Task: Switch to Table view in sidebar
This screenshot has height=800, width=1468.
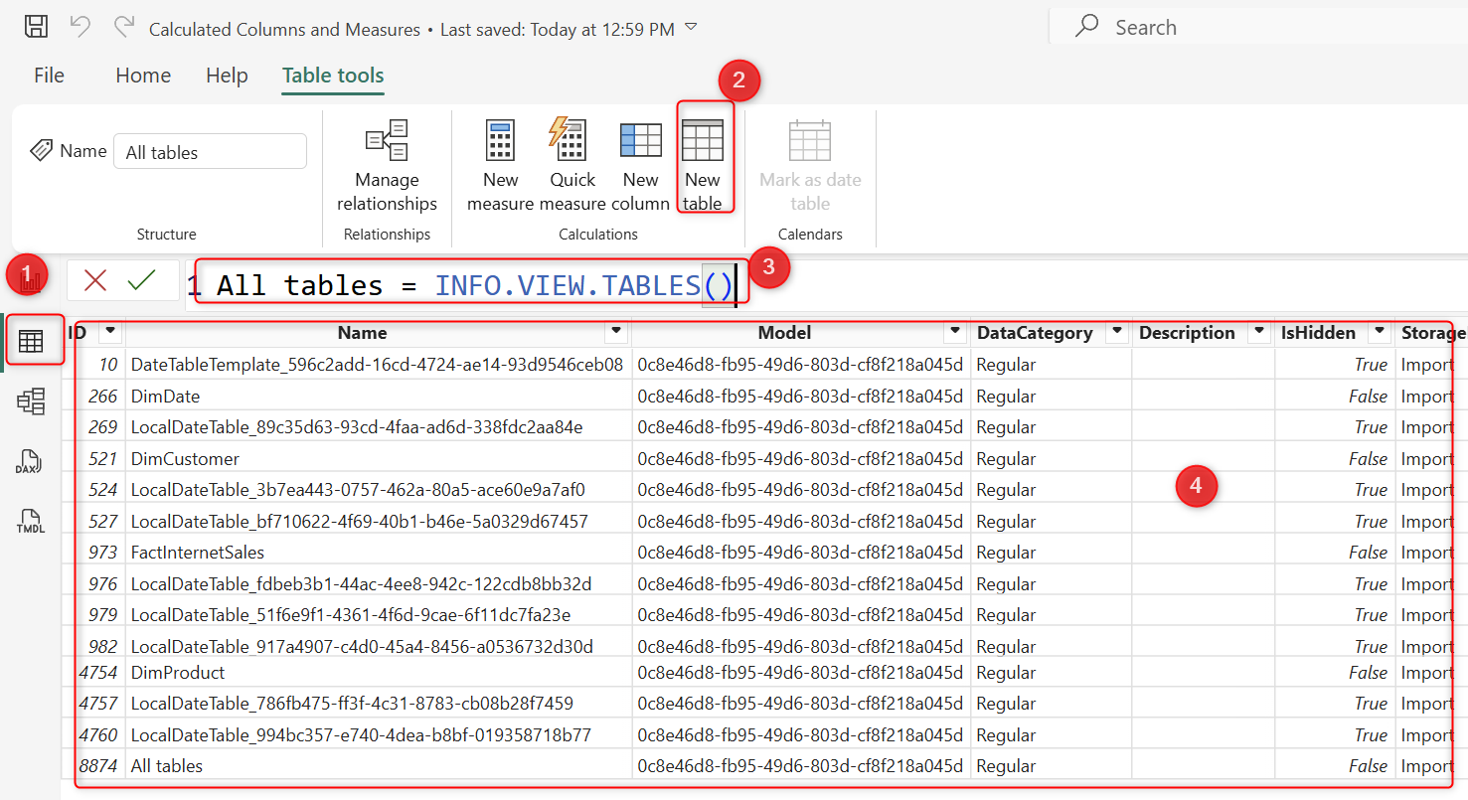Action: click(31, 341)
